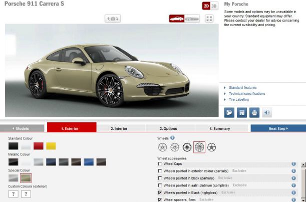The height and width of the screenshot is (202, 306).
Task: Open the 4. Summary tab
Action: (x=221, y=128)
